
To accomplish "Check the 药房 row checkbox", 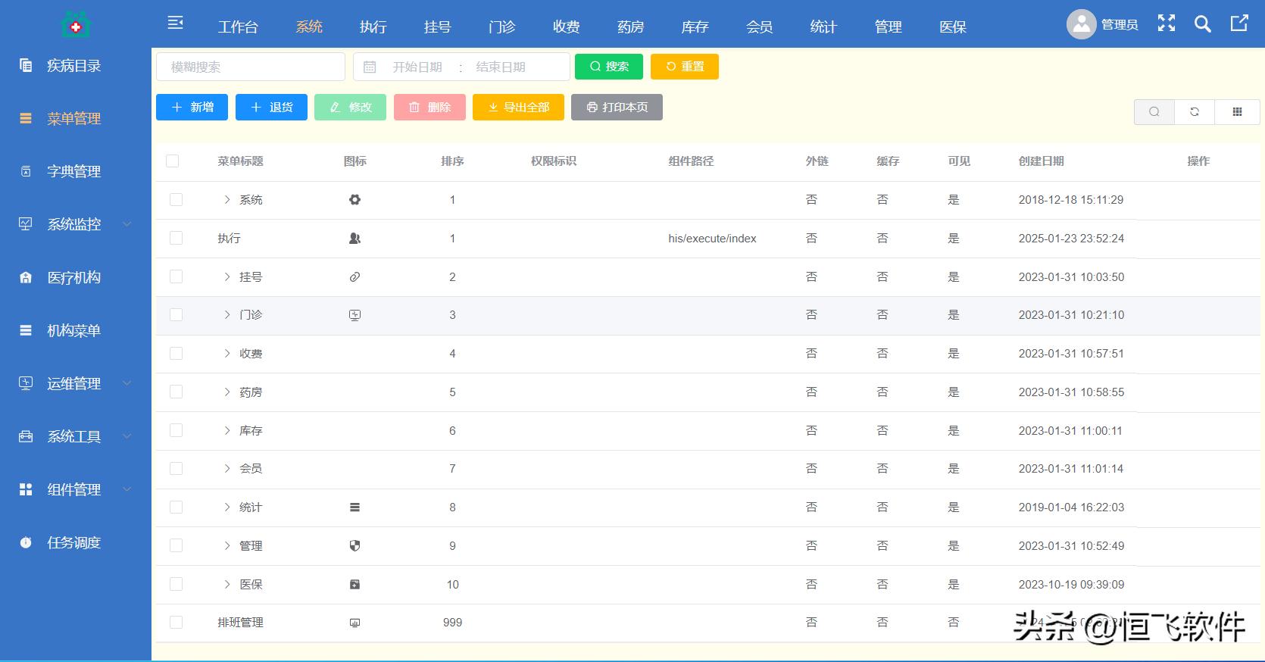I will 176,392.
